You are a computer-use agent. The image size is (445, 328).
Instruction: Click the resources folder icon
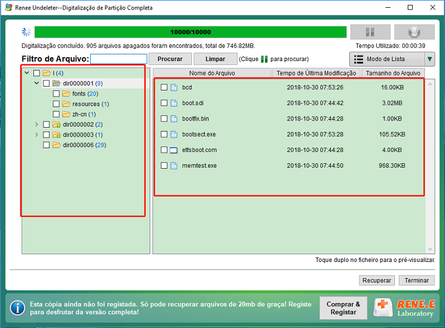click(66, 104)
